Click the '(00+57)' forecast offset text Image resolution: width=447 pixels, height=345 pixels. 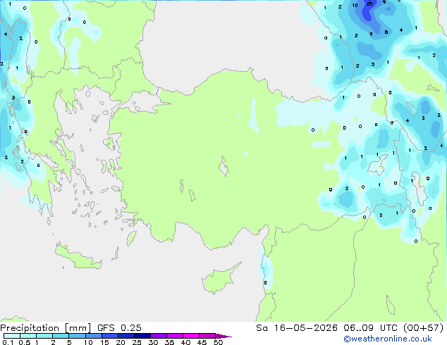coord(424,328)
